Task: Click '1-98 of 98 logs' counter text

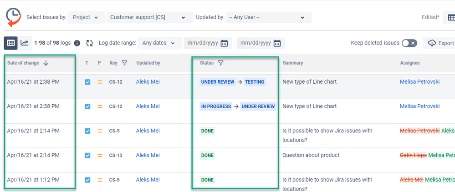Action: tap(52, 43)
